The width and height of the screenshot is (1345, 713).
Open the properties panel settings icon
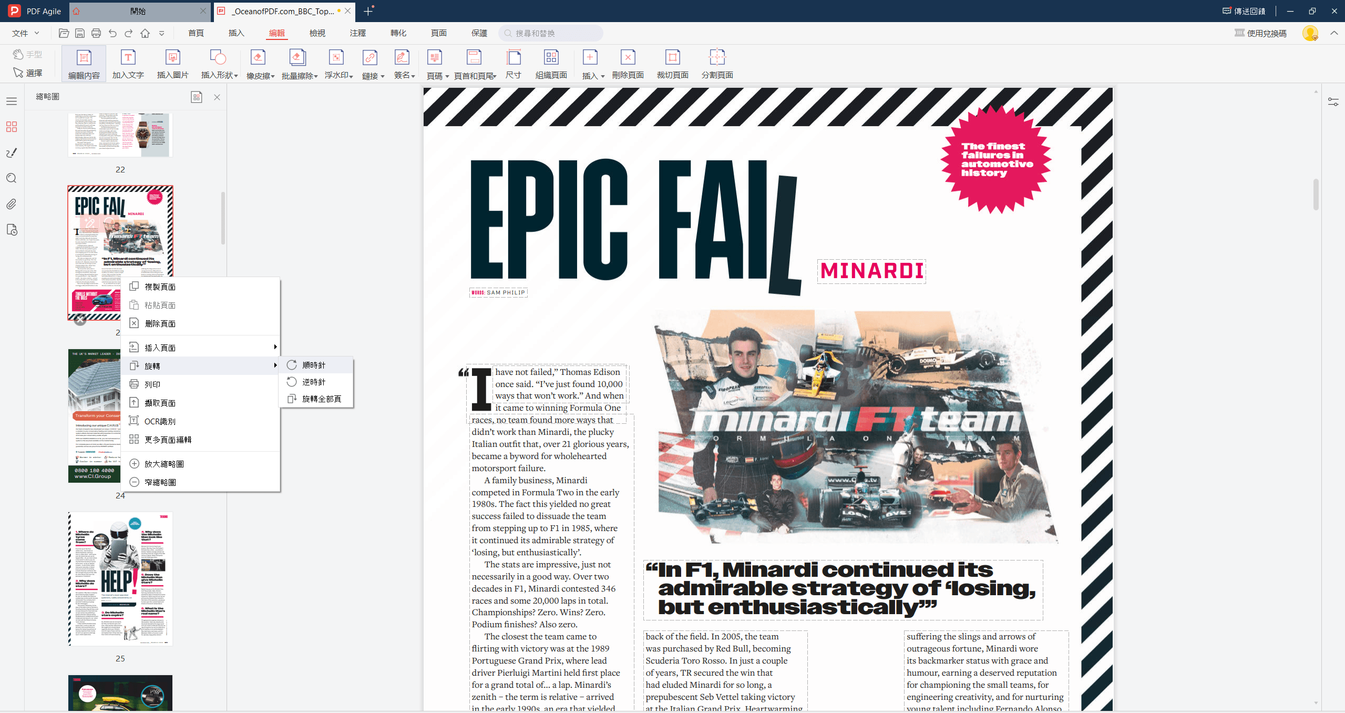pyautogui.click(x=1333, y=101)
